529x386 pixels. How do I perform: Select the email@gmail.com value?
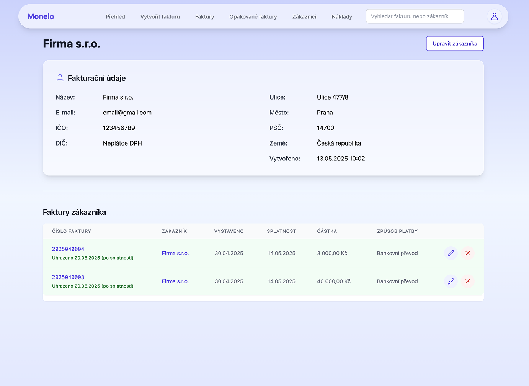[127, 113]
